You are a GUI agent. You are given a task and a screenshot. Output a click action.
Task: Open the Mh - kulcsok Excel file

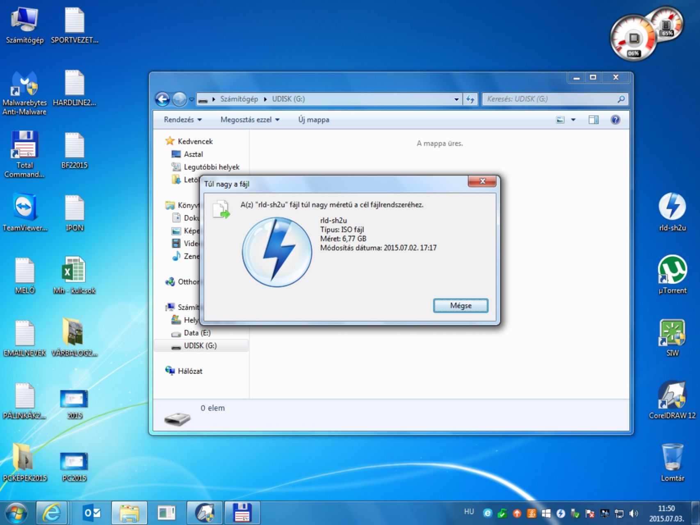pyautogui.click(x=74, y=276)
